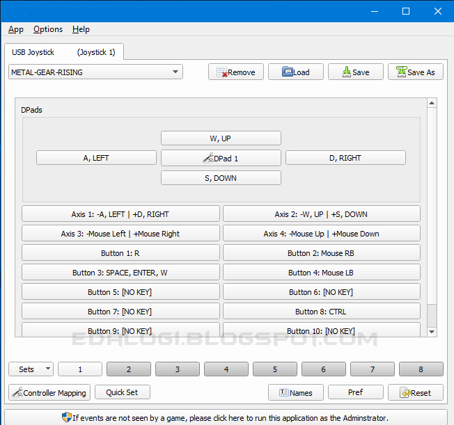Assign a key to Button 9
The height and width of the screenshot is (425, 454).
click(x=120, y=330)
